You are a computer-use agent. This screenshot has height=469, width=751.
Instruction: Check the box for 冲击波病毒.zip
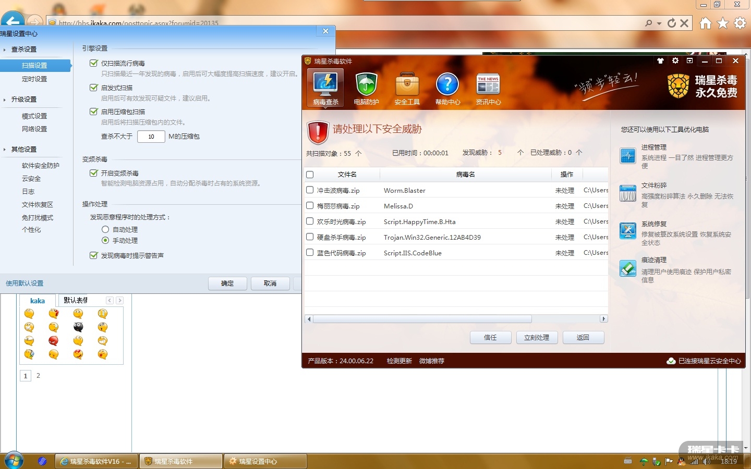[x=310, y=190]
